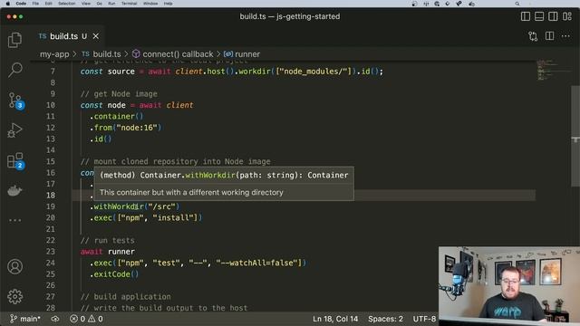This screenshot has height=326, width=580.
Task: Open the View menu
Action: (x=86, y=4)
